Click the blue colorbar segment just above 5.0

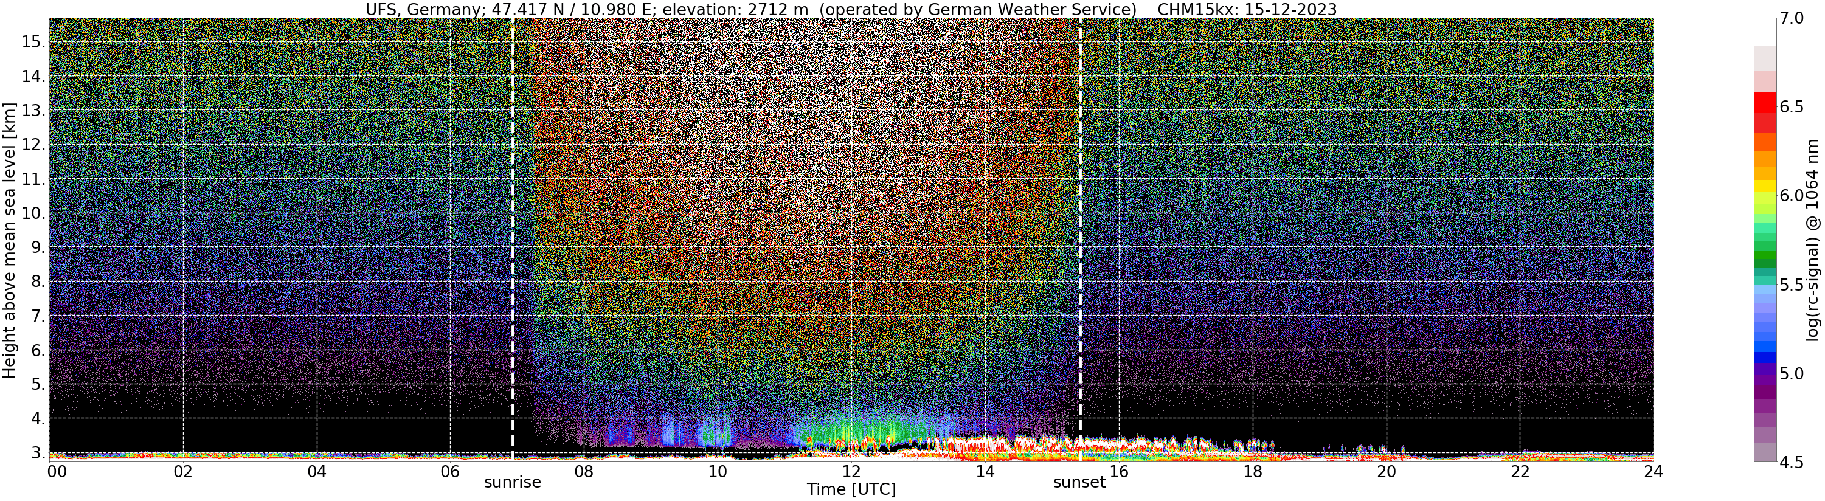click(1765, 358)
